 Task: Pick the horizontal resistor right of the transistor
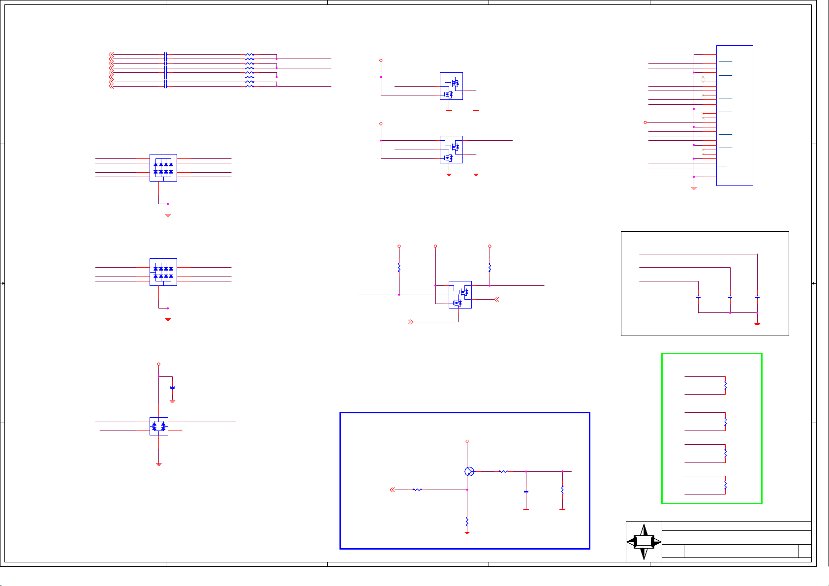click(x=503, y=471)
